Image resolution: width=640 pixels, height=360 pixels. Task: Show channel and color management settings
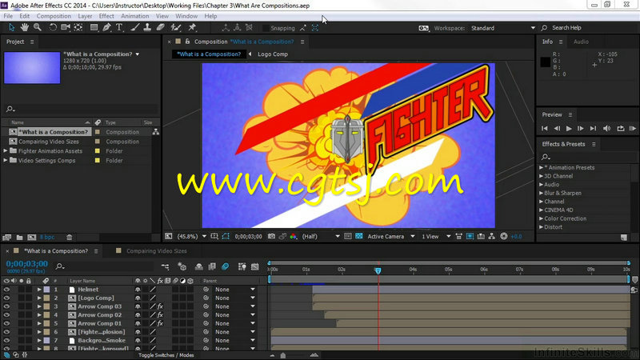click(x=293, y=236)
